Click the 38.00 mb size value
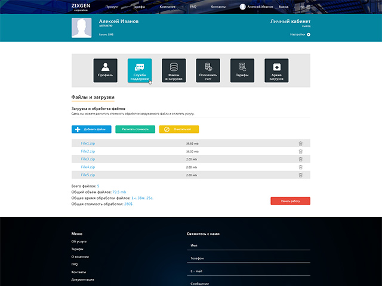This screenshot has width=382, height=286. (192, 151)
